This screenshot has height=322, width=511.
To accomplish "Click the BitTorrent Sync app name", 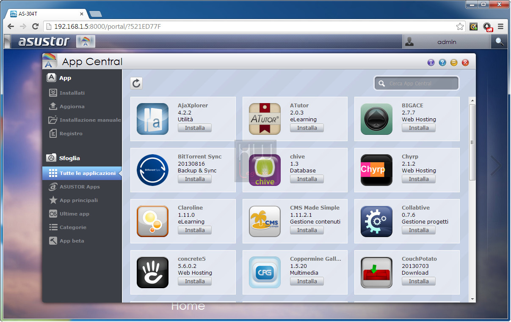I will pyautogui.click(x=200, y=156).
